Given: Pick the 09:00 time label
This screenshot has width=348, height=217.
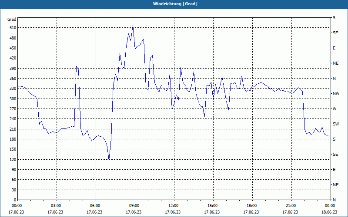Looking at the screenshot, I should tap(134, 206).
